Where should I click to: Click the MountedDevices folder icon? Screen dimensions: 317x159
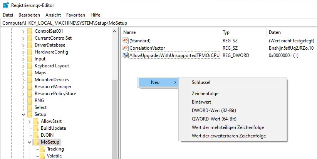(x=30, y=80)
